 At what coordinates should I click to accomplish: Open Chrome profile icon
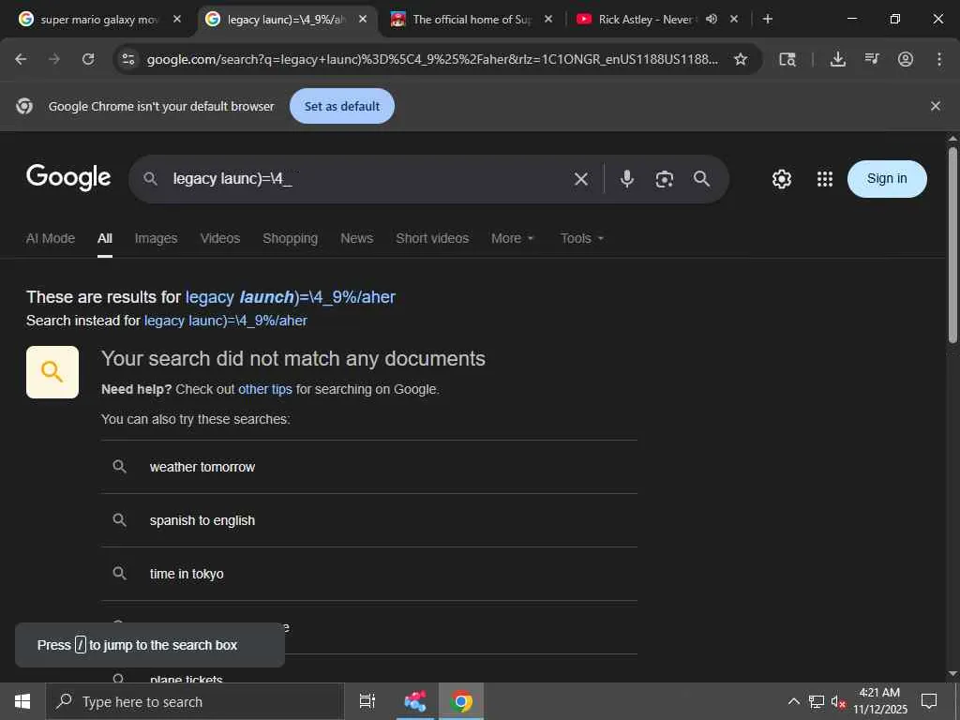click(906, 59)
